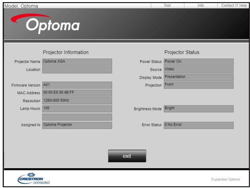
Task: Open the Info tab
Action: point(201,6)
